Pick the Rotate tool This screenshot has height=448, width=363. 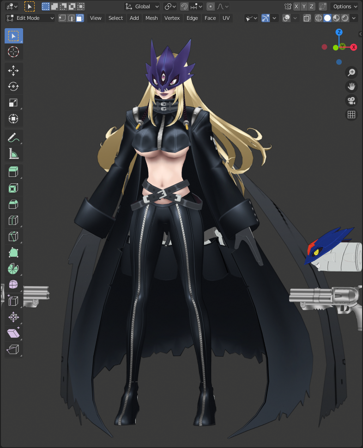14,86
